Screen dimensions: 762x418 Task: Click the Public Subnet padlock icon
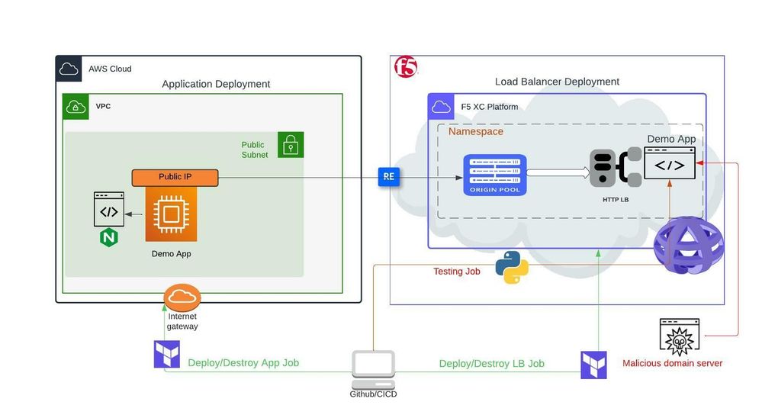(x=291, y=144)
